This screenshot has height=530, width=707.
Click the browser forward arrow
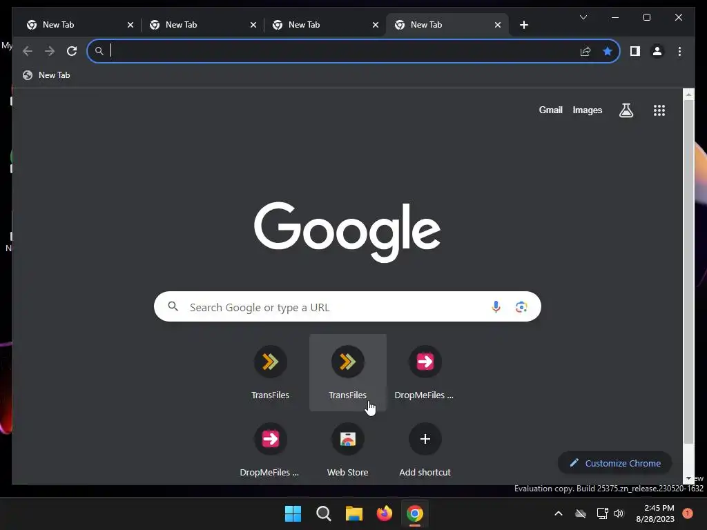click(x=50, y=51)
